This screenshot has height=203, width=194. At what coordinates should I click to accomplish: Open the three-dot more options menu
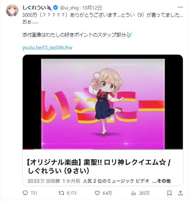[180, 7]
